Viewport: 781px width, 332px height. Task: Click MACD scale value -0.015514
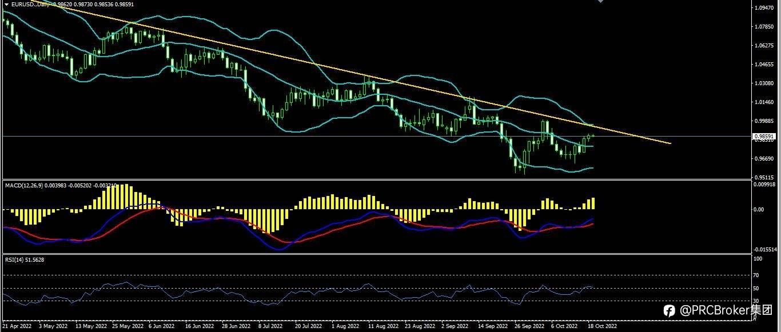pyautogui.click(x=766, y=250)
